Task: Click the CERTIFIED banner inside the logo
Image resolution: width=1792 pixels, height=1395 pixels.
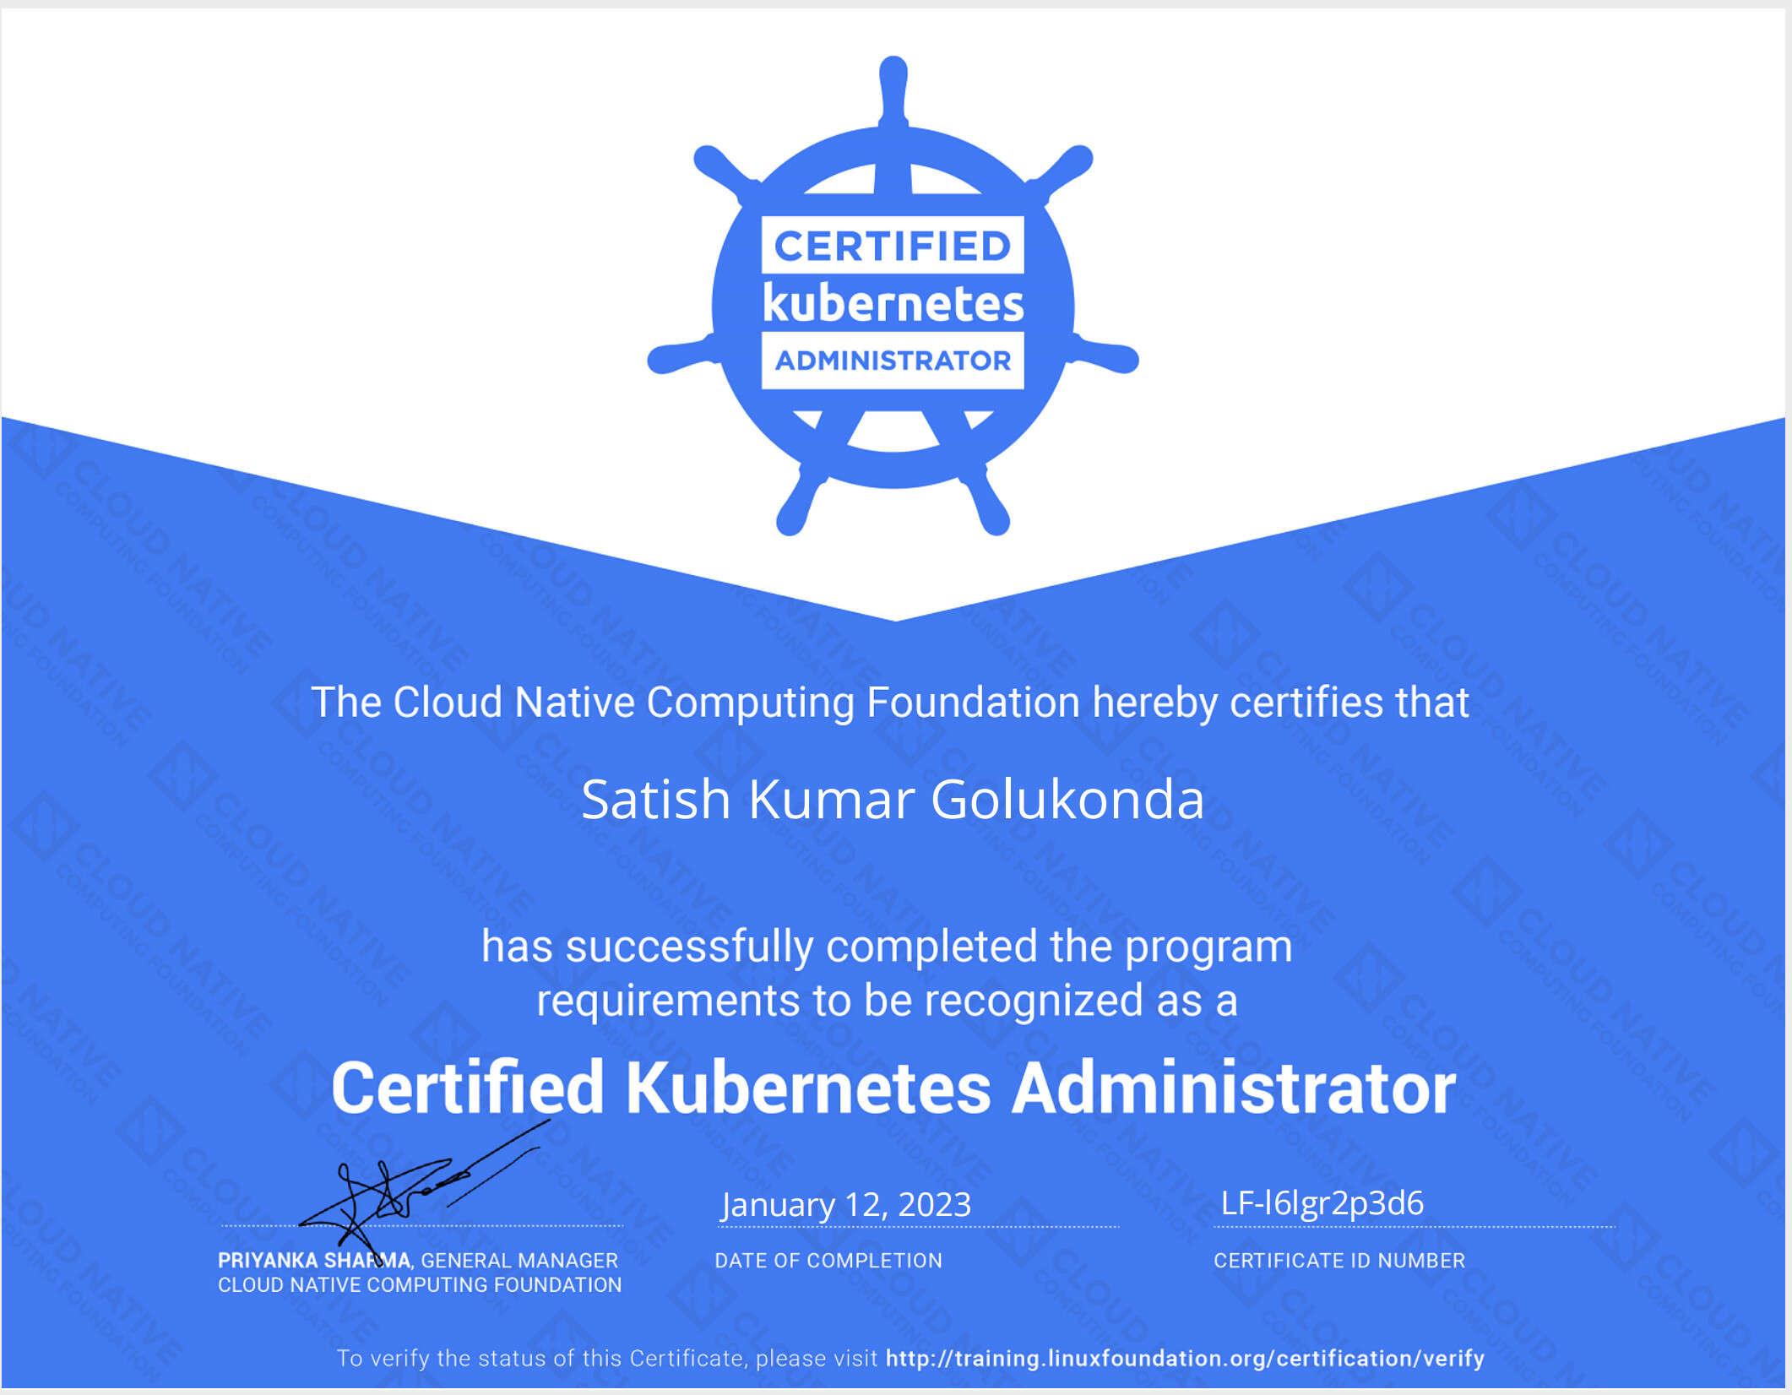Action: coord(893,246)
